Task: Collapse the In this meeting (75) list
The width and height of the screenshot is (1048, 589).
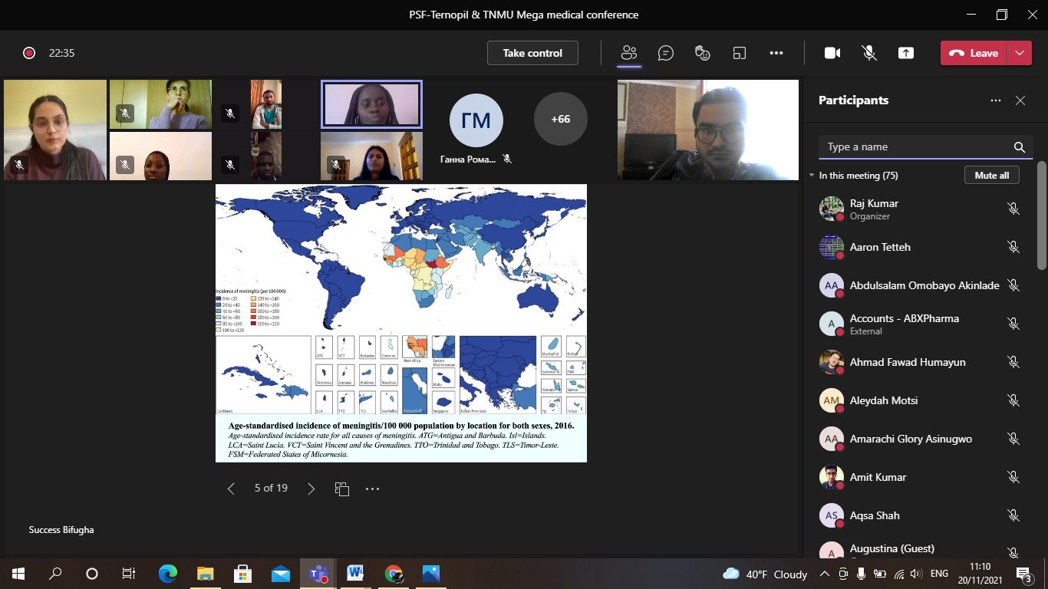Action: (812, 176)
